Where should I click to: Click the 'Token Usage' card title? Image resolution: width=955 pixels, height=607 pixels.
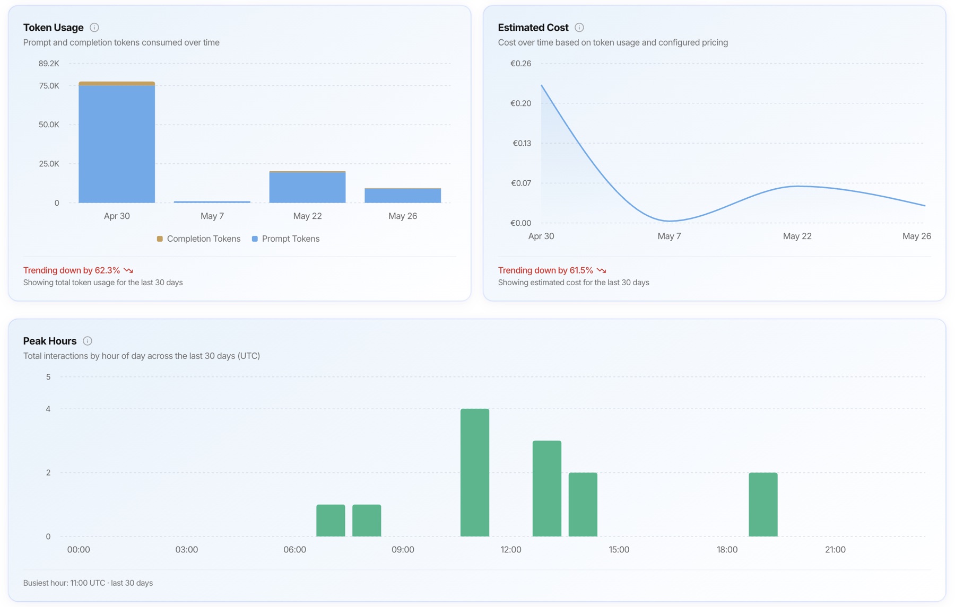54,28
